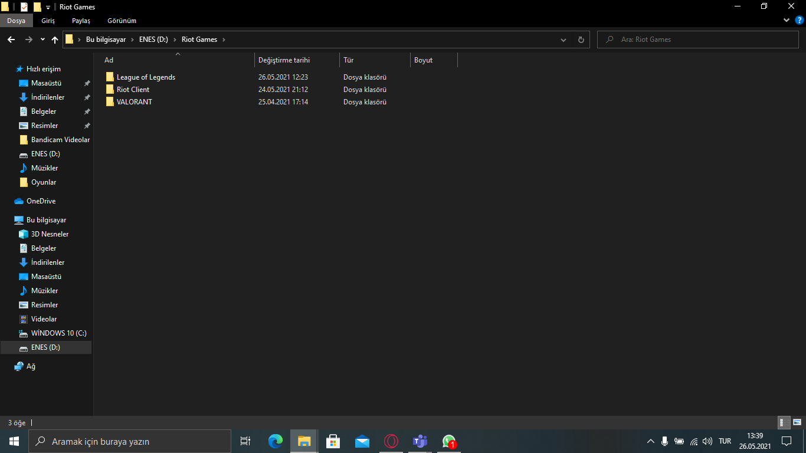Switch to the Görünüm ribbon tab

(x=122, y=21)
